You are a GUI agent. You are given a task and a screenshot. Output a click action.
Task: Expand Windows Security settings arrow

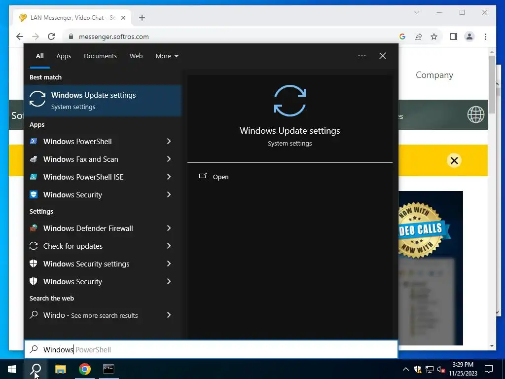pyautogui.click(x=169, y=264)
